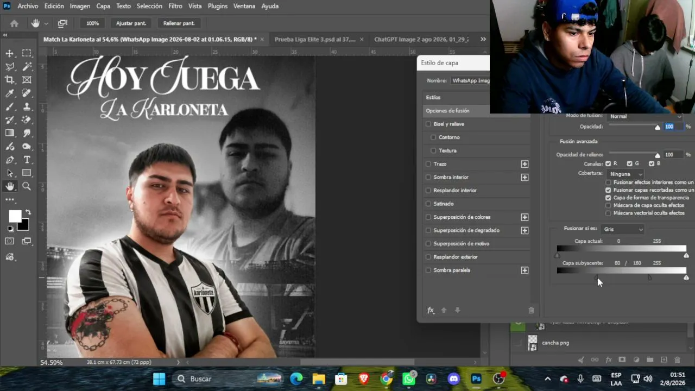Viewport: 695px width, 391px height.
Task: Add another Superposición de degradado with plus
Action: click(x=525, y=230)
